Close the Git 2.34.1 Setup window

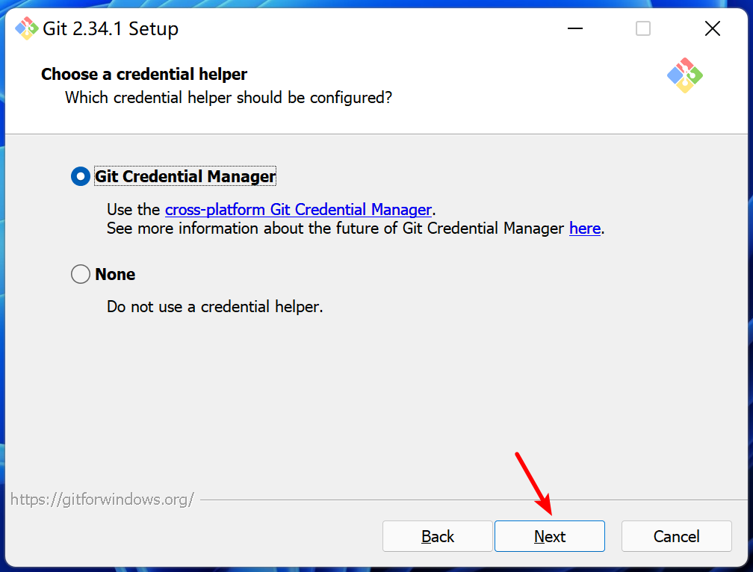(712, 28)
